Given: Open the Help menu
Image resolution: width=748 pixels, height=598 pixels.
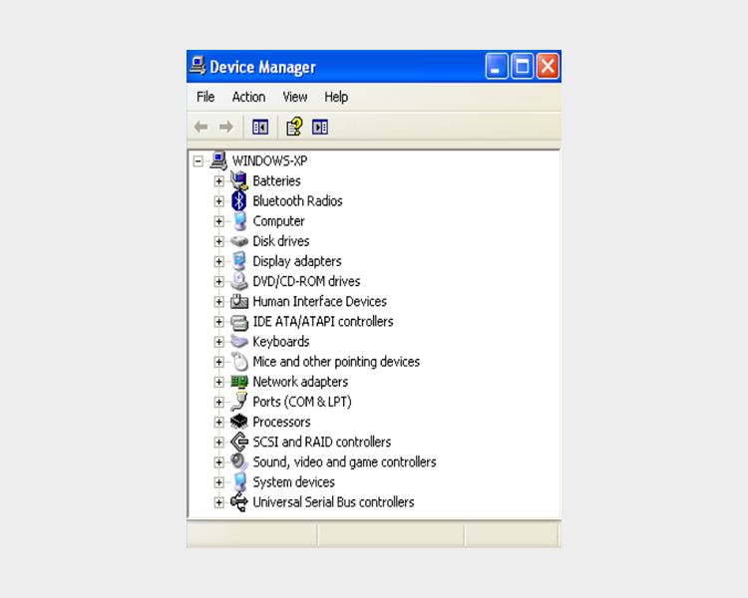Looking at the screenshot, I should pos(336,97).
